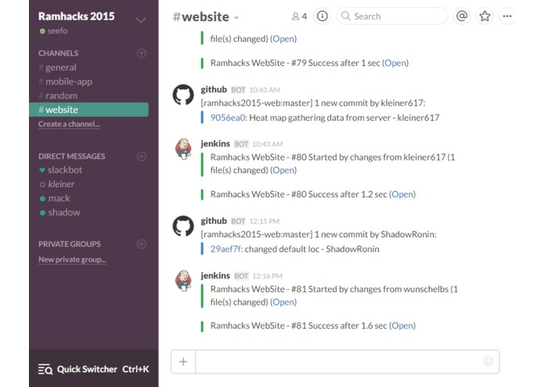Open the Quick Switcher
This screenshot has height=387, width=544.
[x=94, y=369]
